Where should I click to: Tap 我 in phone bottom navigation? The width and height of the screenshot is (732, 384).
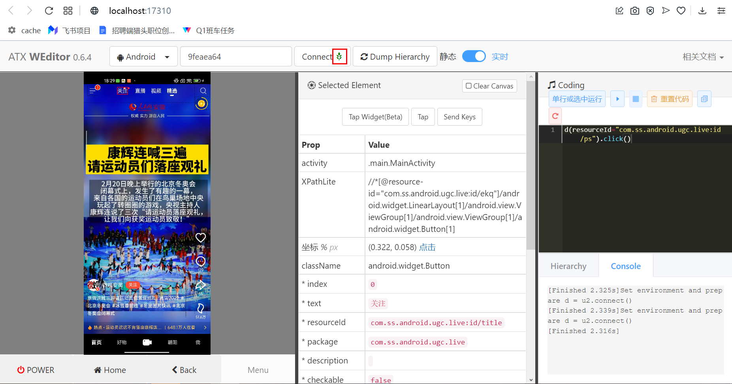[x=198, y=343]
